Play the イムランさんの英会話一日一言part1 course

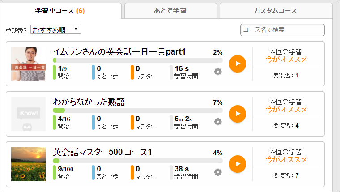point(238,64)
